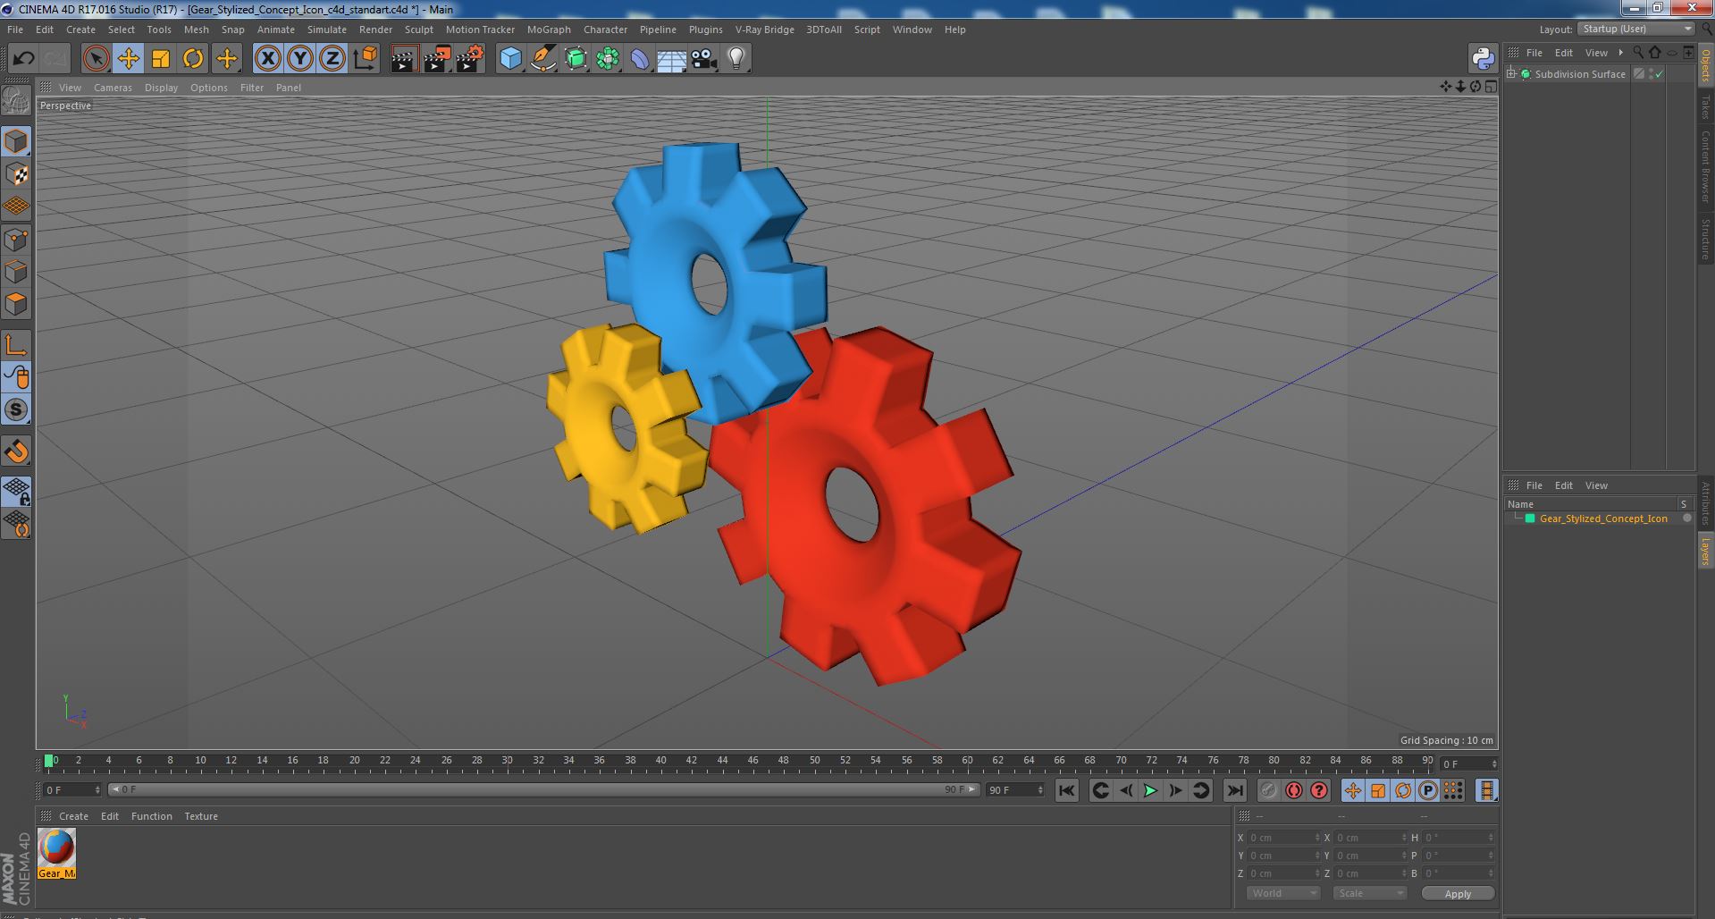
Task: Open Edit Render Settings icon
Action: pyautogui.click(x=469, y=59)
